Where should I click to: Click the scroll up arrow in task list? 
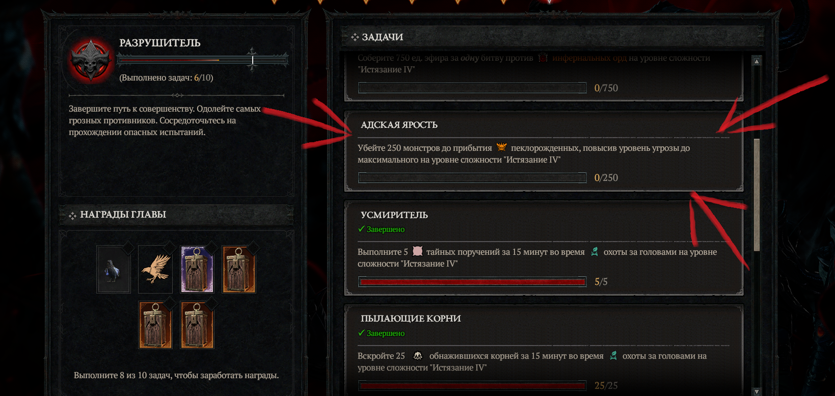[x=757, y=61]
